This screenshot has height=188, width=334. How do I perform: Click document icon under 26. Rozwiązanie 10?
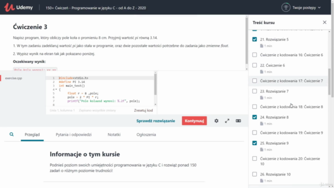click(261, 181)
